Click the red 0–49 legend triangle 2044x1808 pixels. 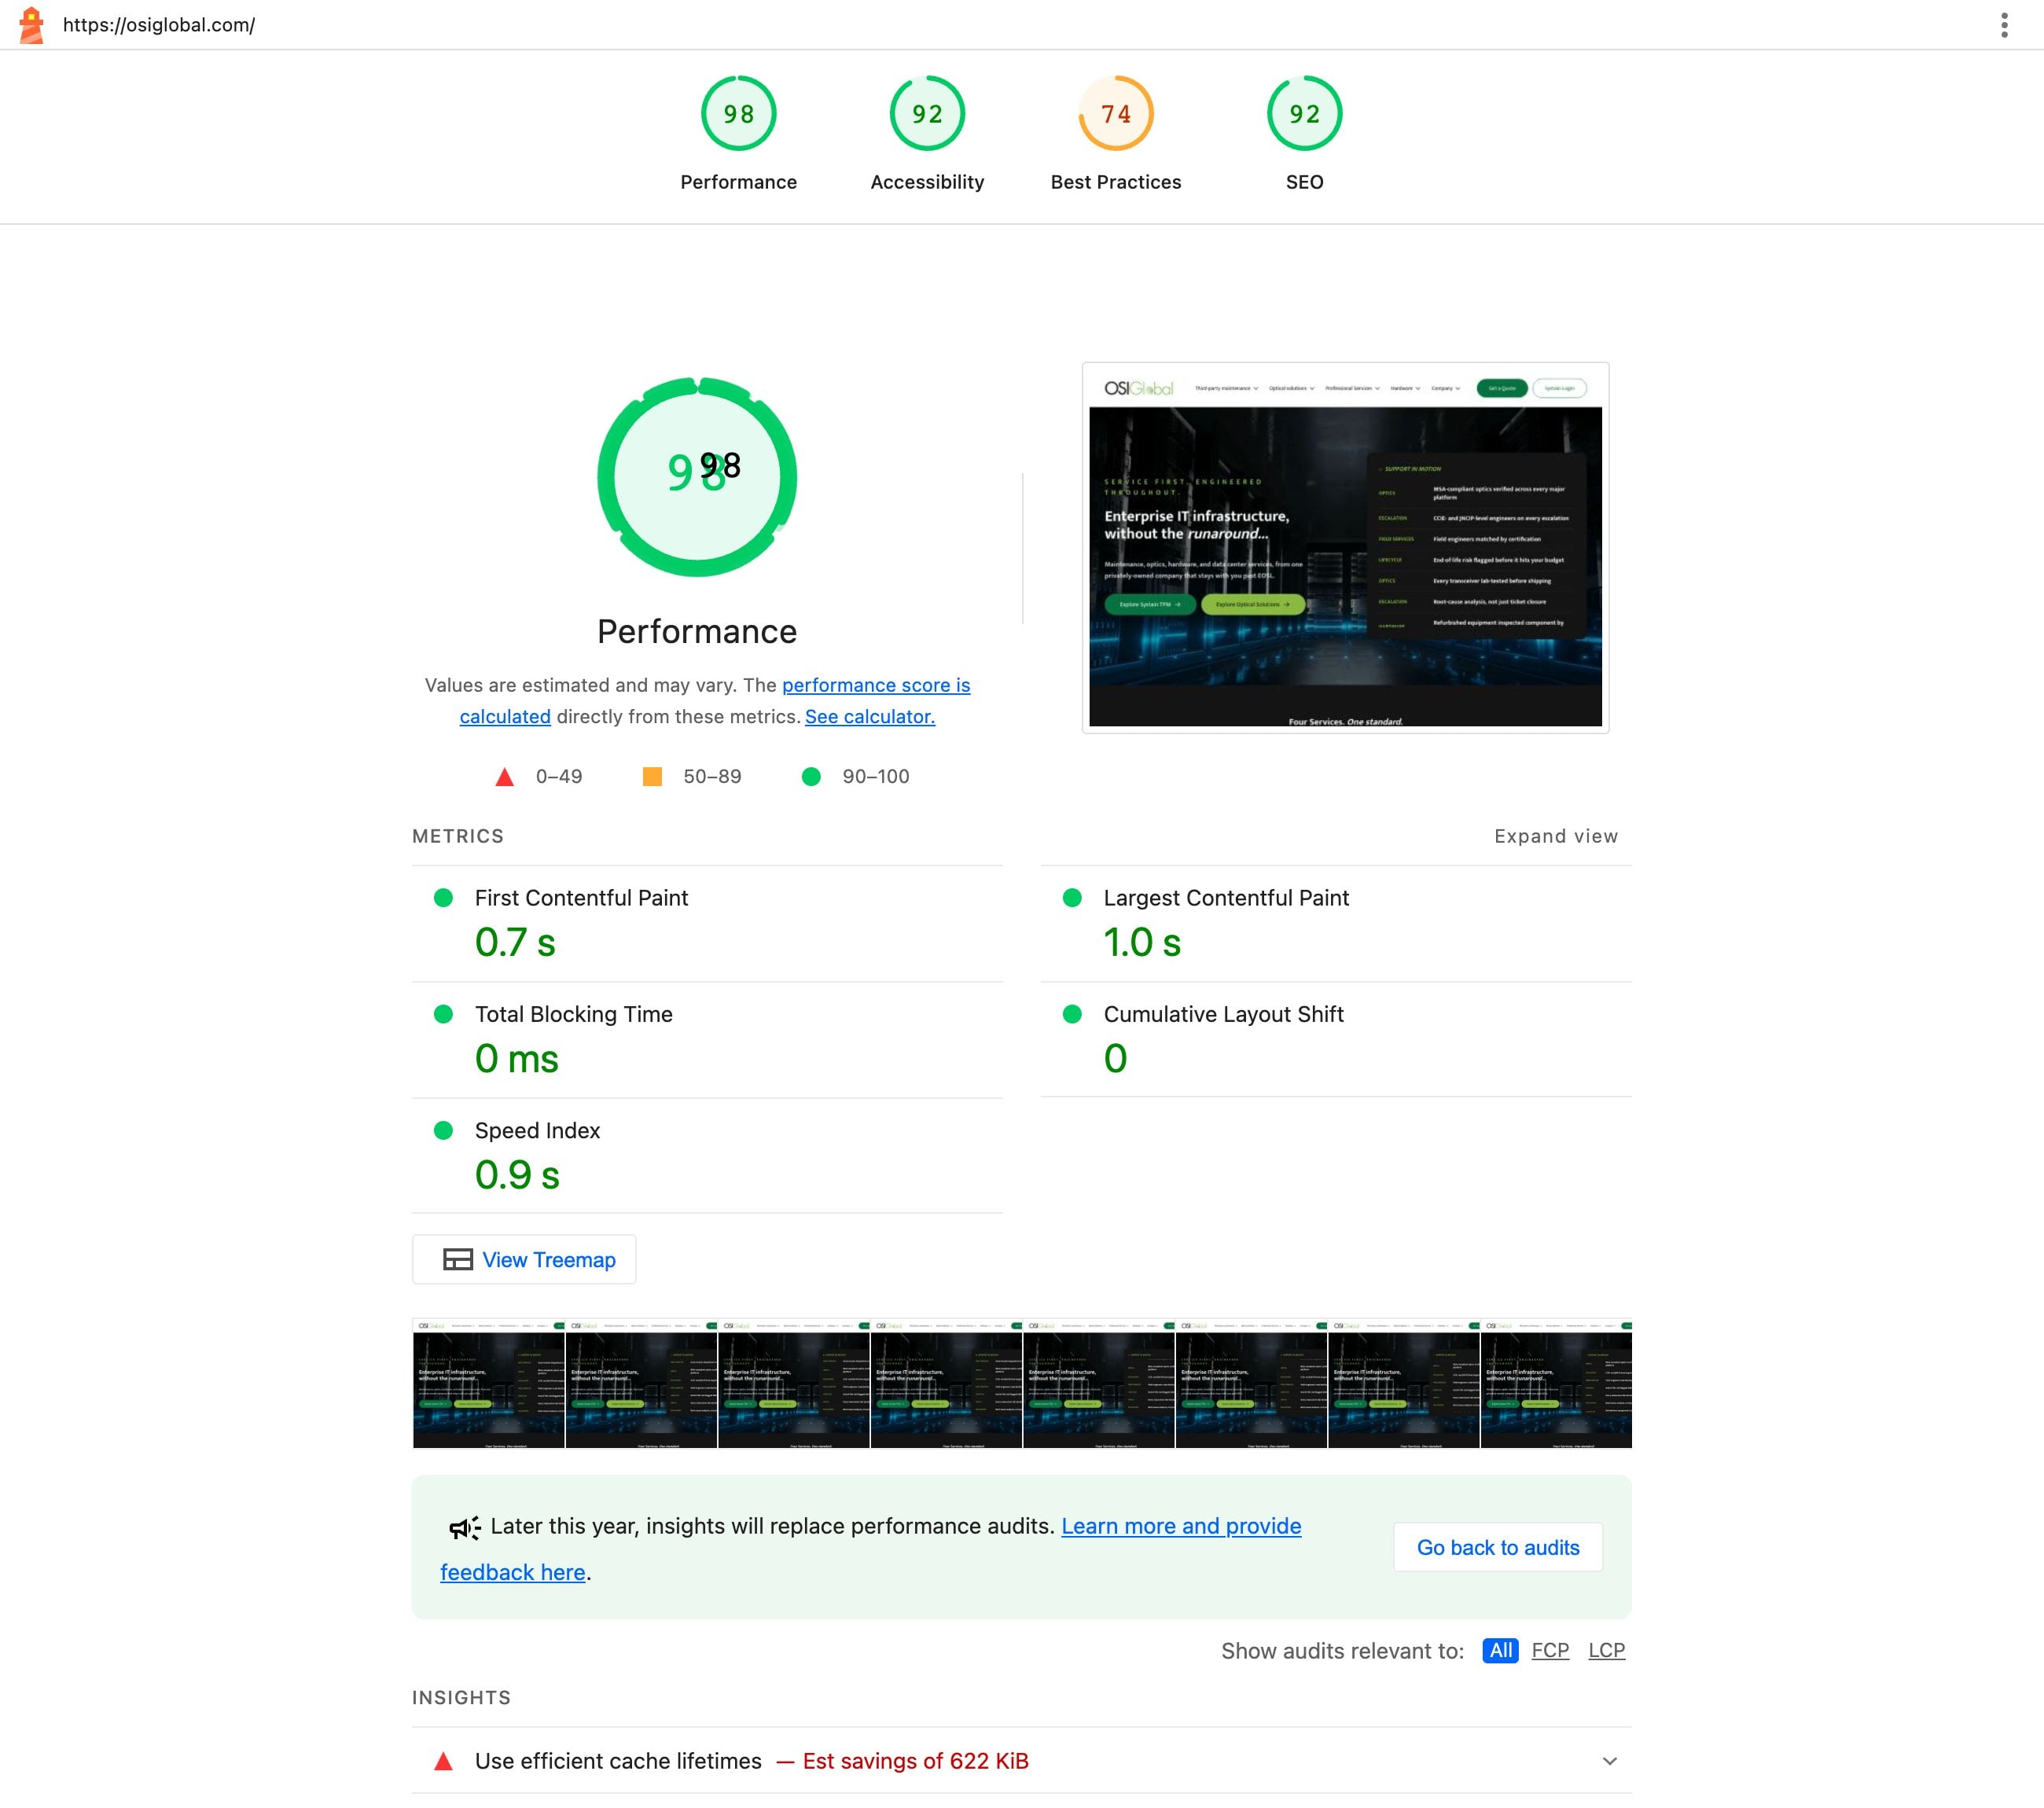pyautogui.click(x=505, y=777)
